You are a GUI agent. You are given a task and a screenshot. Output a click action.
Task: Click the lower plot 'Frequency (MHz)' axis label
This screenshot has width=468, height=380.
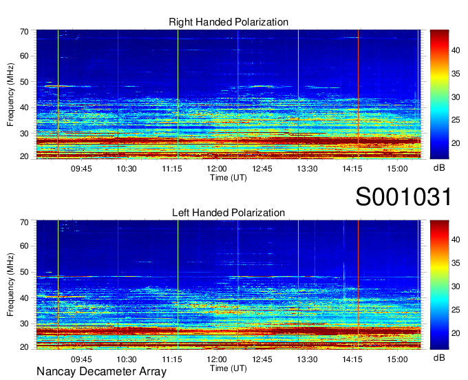10,285
